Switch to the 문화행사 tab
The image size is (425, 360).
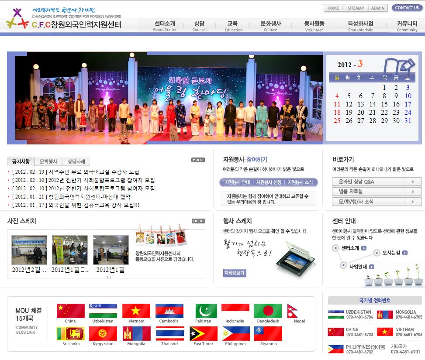pos(48,161)
